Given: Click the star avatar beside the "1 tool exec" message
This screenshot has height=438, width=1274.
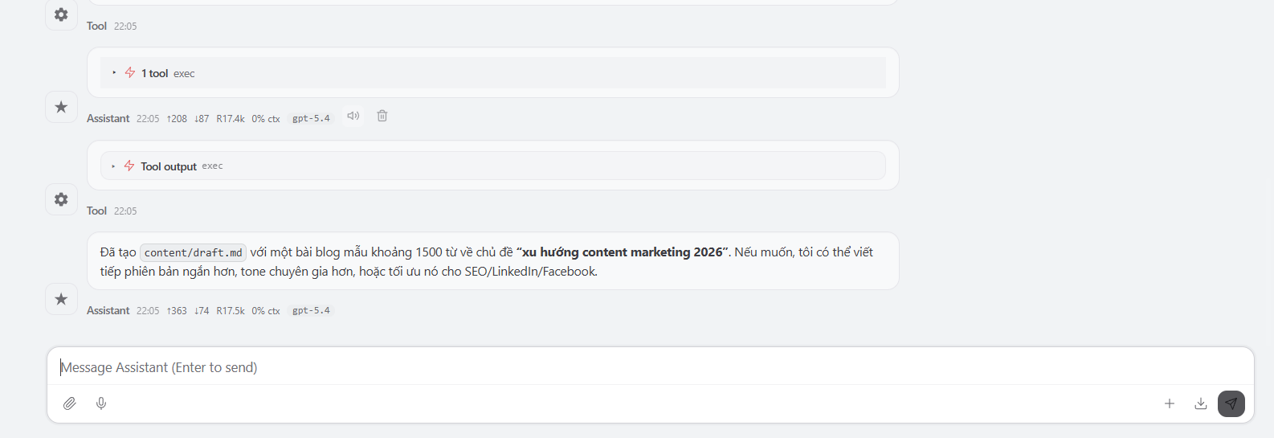Looking at the screenshot, I should coord(61,107).
